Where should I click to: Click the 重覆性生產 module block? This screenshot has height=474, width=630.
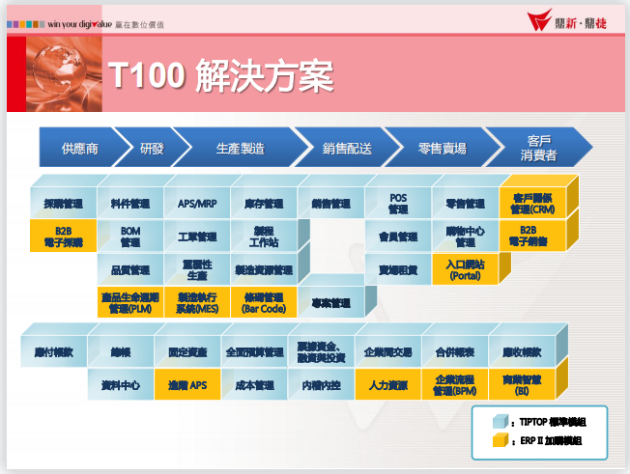click(x=197, y=269)
